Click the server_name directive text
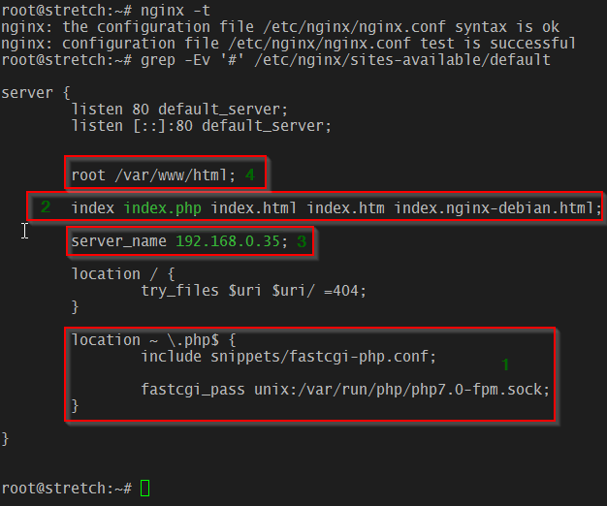Image resolution: width=607 pixels, height=506 pixels. tap(179, 241)
